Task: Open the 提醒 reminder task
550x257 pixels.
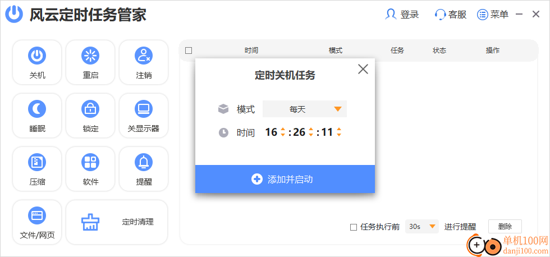Action: pyautogui.click(x=144, y=169)
